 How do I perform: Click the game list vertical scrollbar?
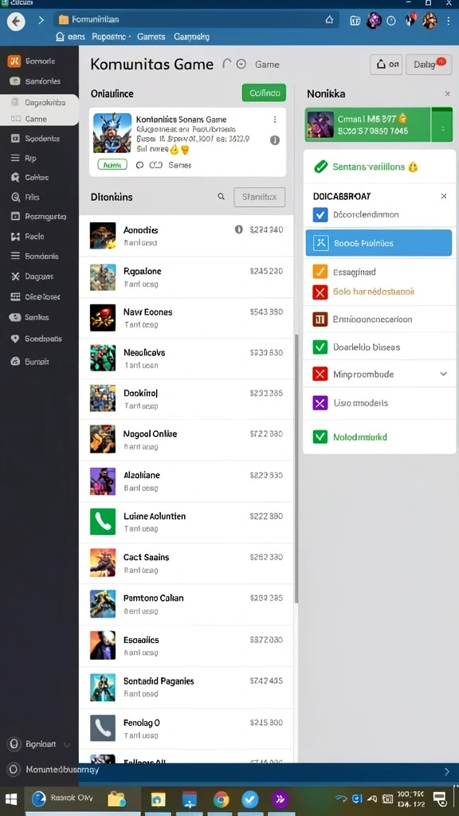[x=296, y=469]
